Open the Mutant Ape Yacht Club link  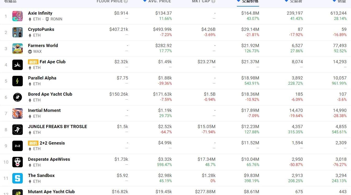[x=51, y=192]
